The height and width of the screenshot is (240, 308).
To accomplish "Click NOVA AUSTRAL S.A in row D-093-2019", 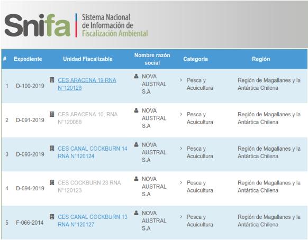I will tap(154, 152).
